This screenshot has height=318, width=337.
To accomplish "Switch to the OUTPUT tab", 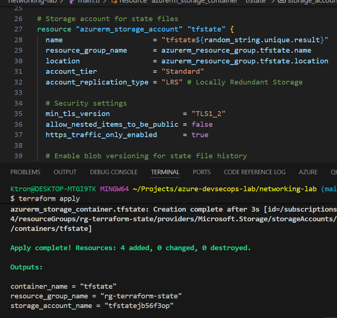I will coord(65,172).
